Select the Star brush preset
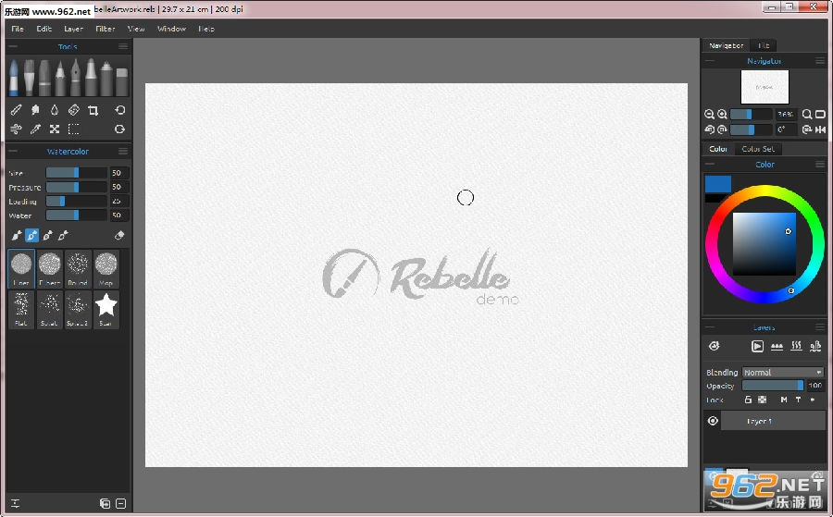 (x=106, y=310)
